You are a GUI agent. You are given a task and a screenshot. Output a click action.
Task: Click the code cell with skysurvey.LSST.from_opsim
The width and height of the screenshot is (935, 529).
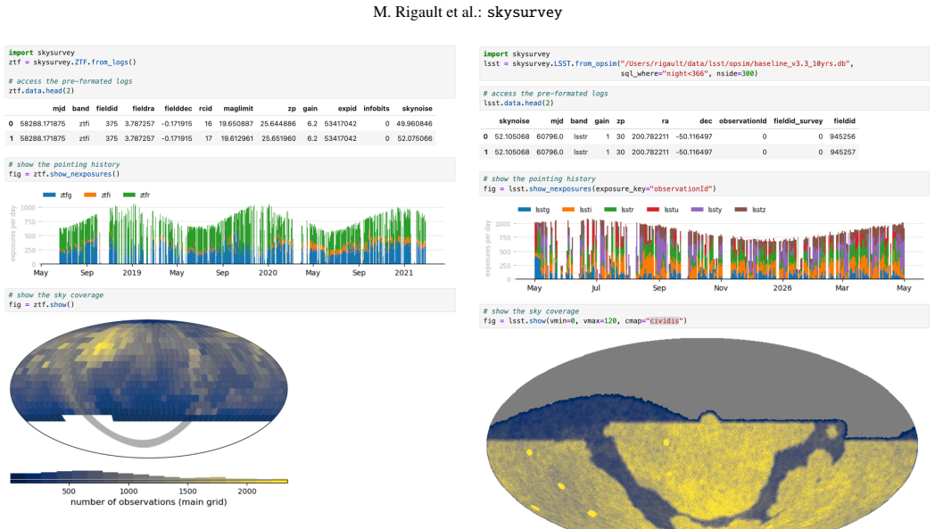point(704,64)
